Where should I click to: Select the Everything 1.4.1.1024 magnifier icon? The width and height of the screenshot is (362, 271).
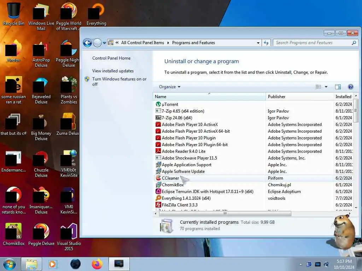(158, 198)
